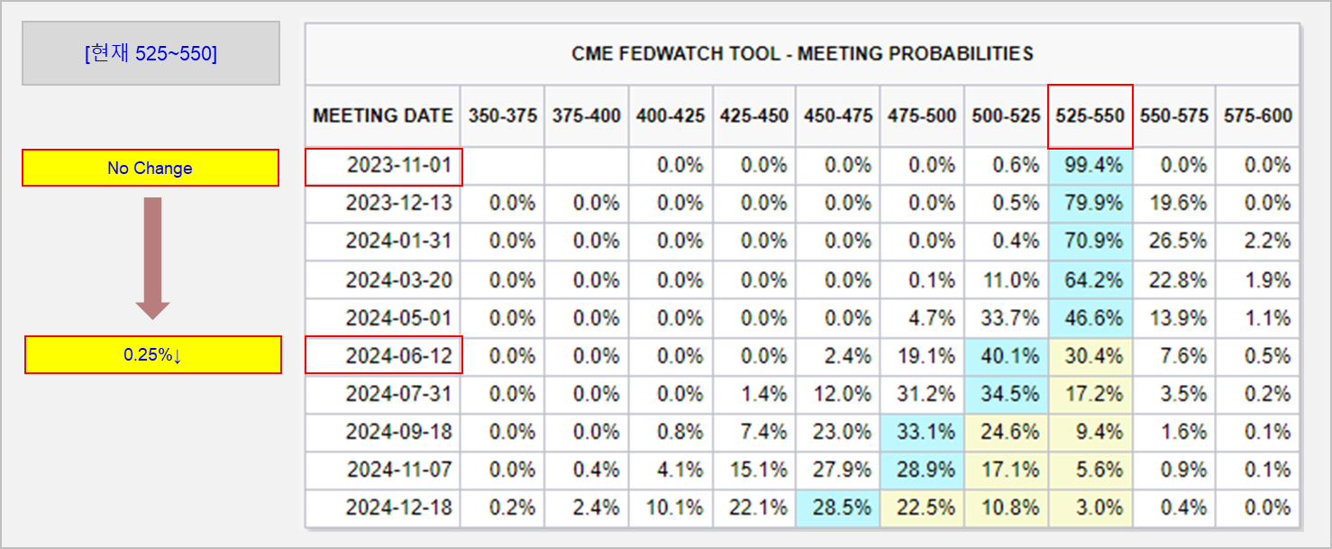Select the 450-475 column header
This screenshot has width=1332, height=549.
coord(838,115)
